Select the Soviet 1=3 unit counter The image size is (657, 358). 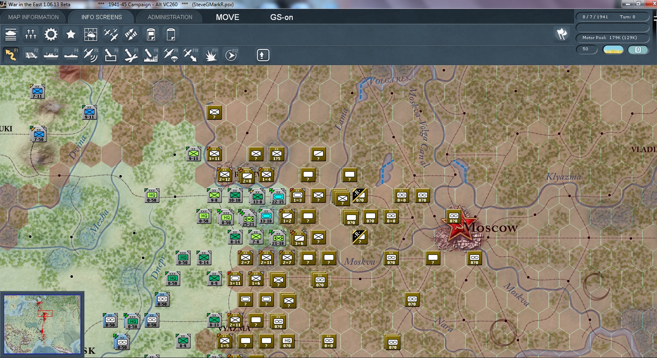tap(298, 195)
